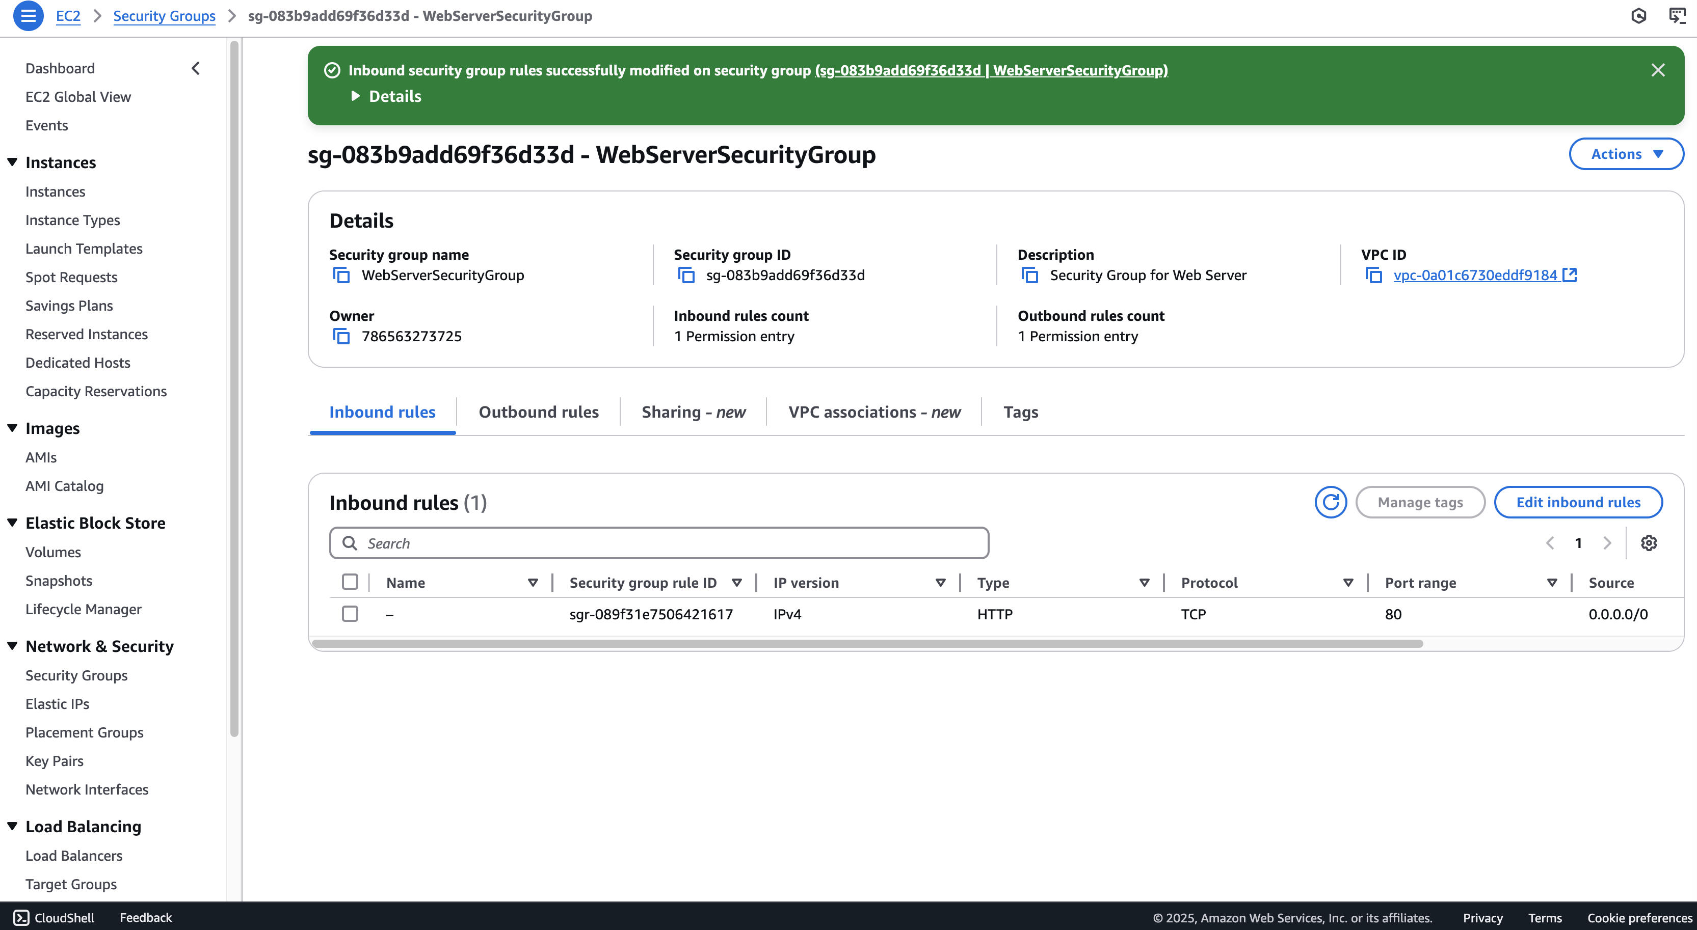Open Target Groups in sidebar
The height and width of the screenshot is (930, 1697).
pyautogui.click(x=71, y=884)
